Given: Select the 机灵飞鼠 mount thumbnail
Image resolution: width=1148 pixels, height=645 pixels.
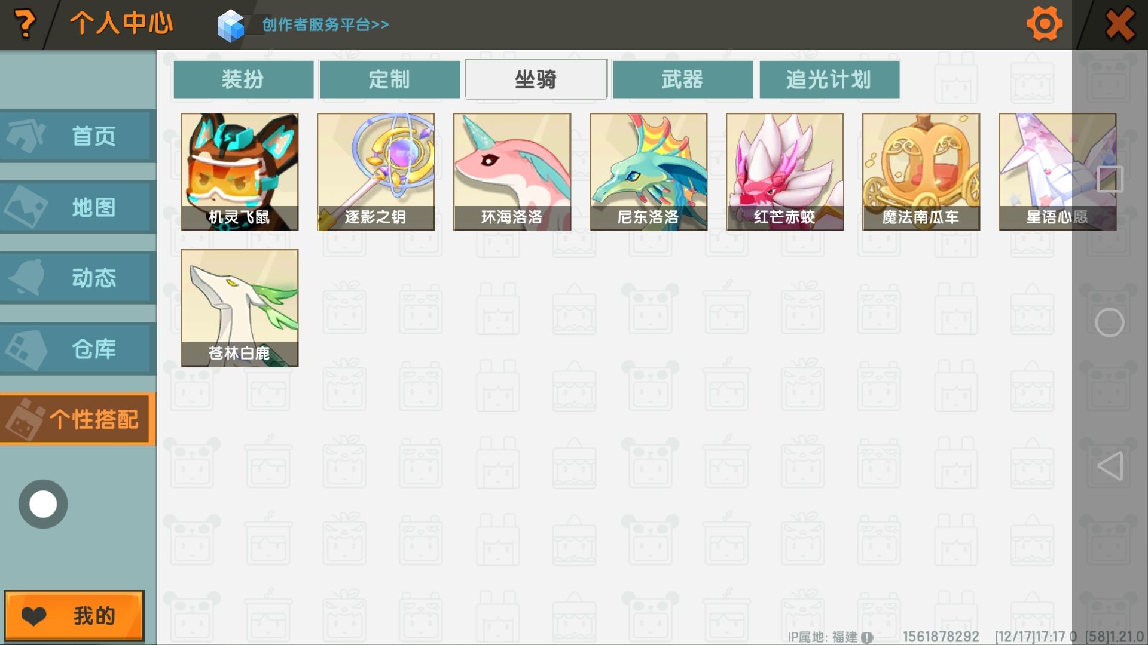Looking at the screenshot, I should [240, 172].
